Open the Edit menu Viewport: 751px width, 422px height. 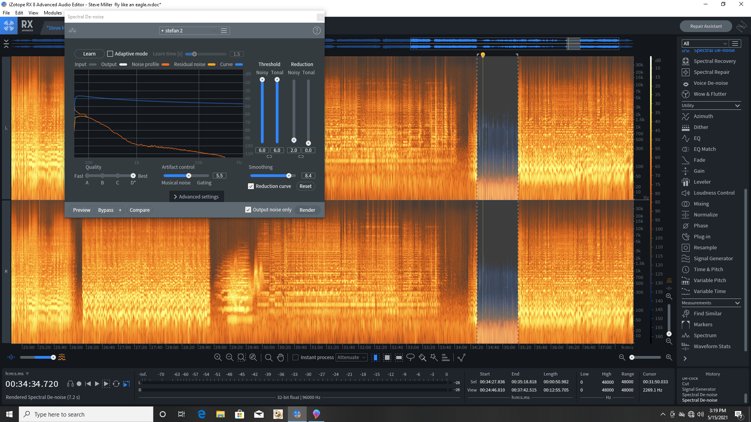19,13
